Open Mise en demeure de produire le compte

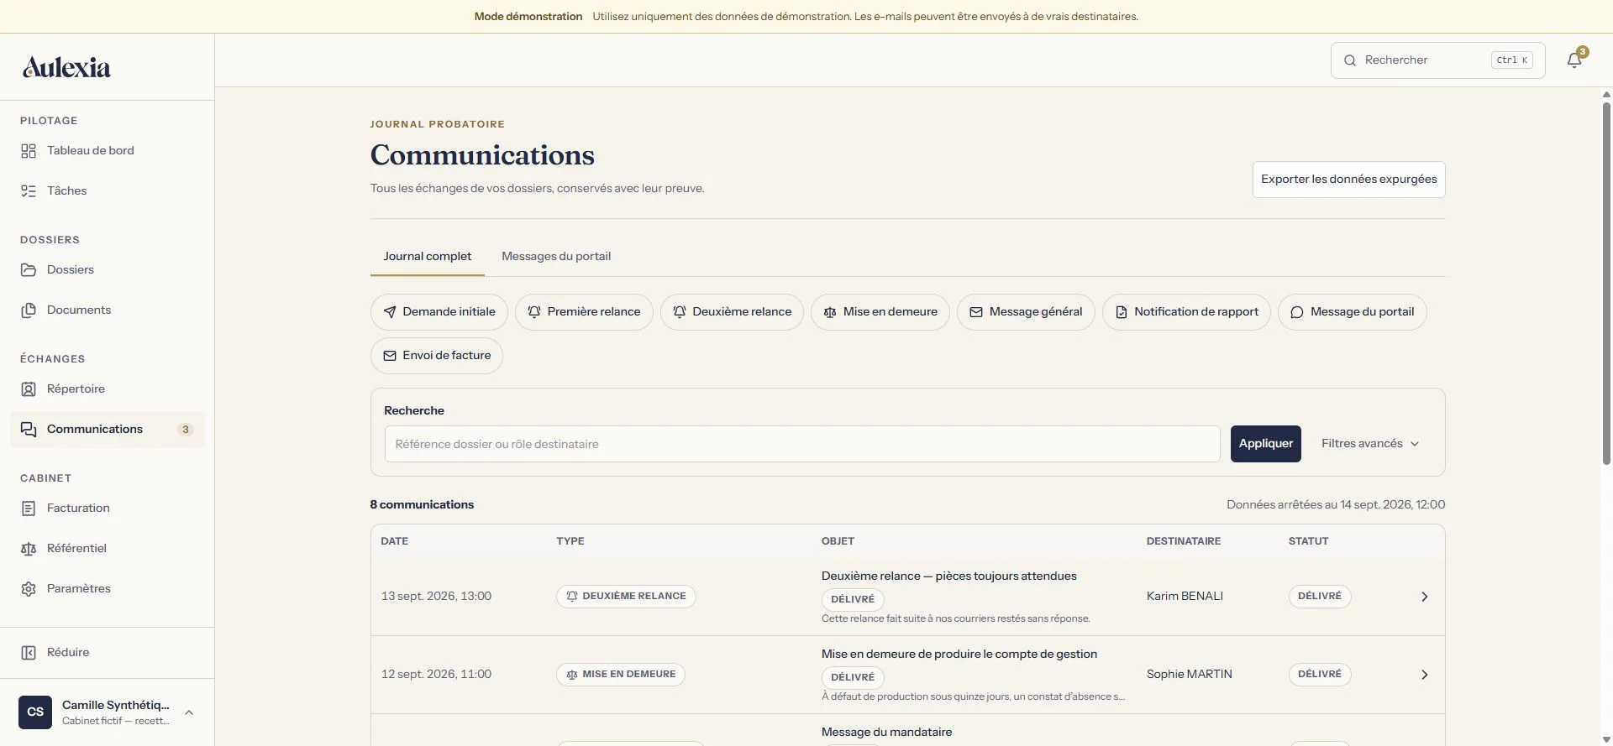(959, 655)
